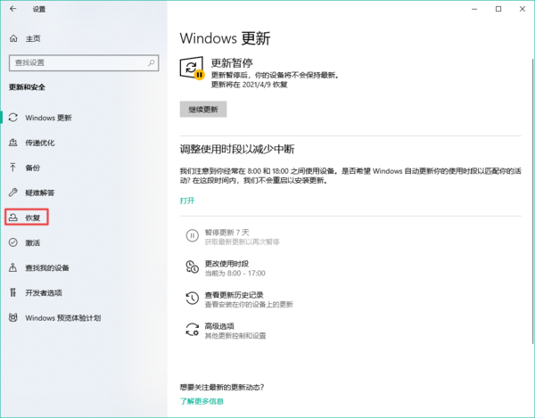Click the 恢复 icon in sidebar
Viewport: 535px width, 418px height.
[x=13, y=217]
